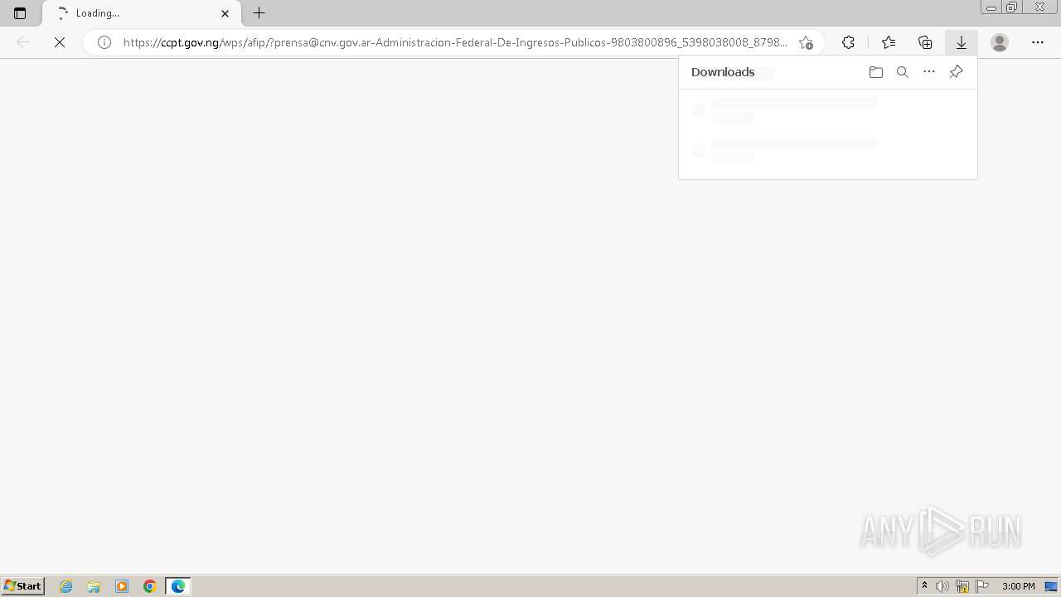This screenshot has width=1061, height=597.
Task: Toggle the Downloads toolbar button
Action: click(962, 42)
